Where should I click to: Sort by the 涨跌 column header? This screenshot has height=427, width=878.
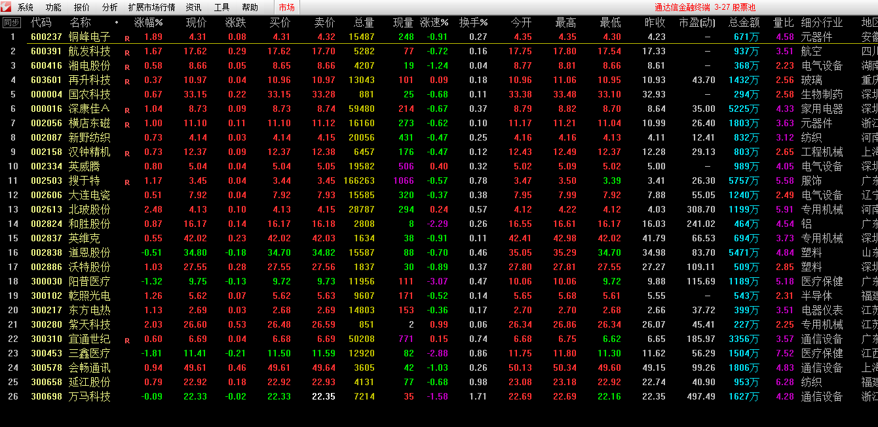tap(236, 22)
